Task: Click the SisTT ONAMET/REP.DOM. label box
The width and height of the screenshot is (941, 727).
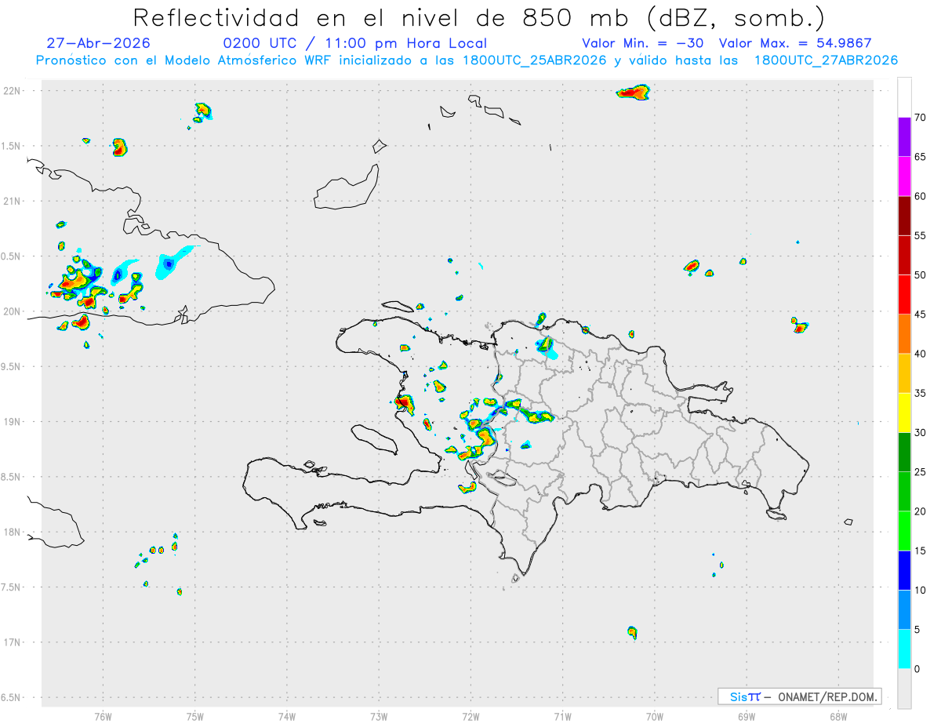Action: click(800, 696)
